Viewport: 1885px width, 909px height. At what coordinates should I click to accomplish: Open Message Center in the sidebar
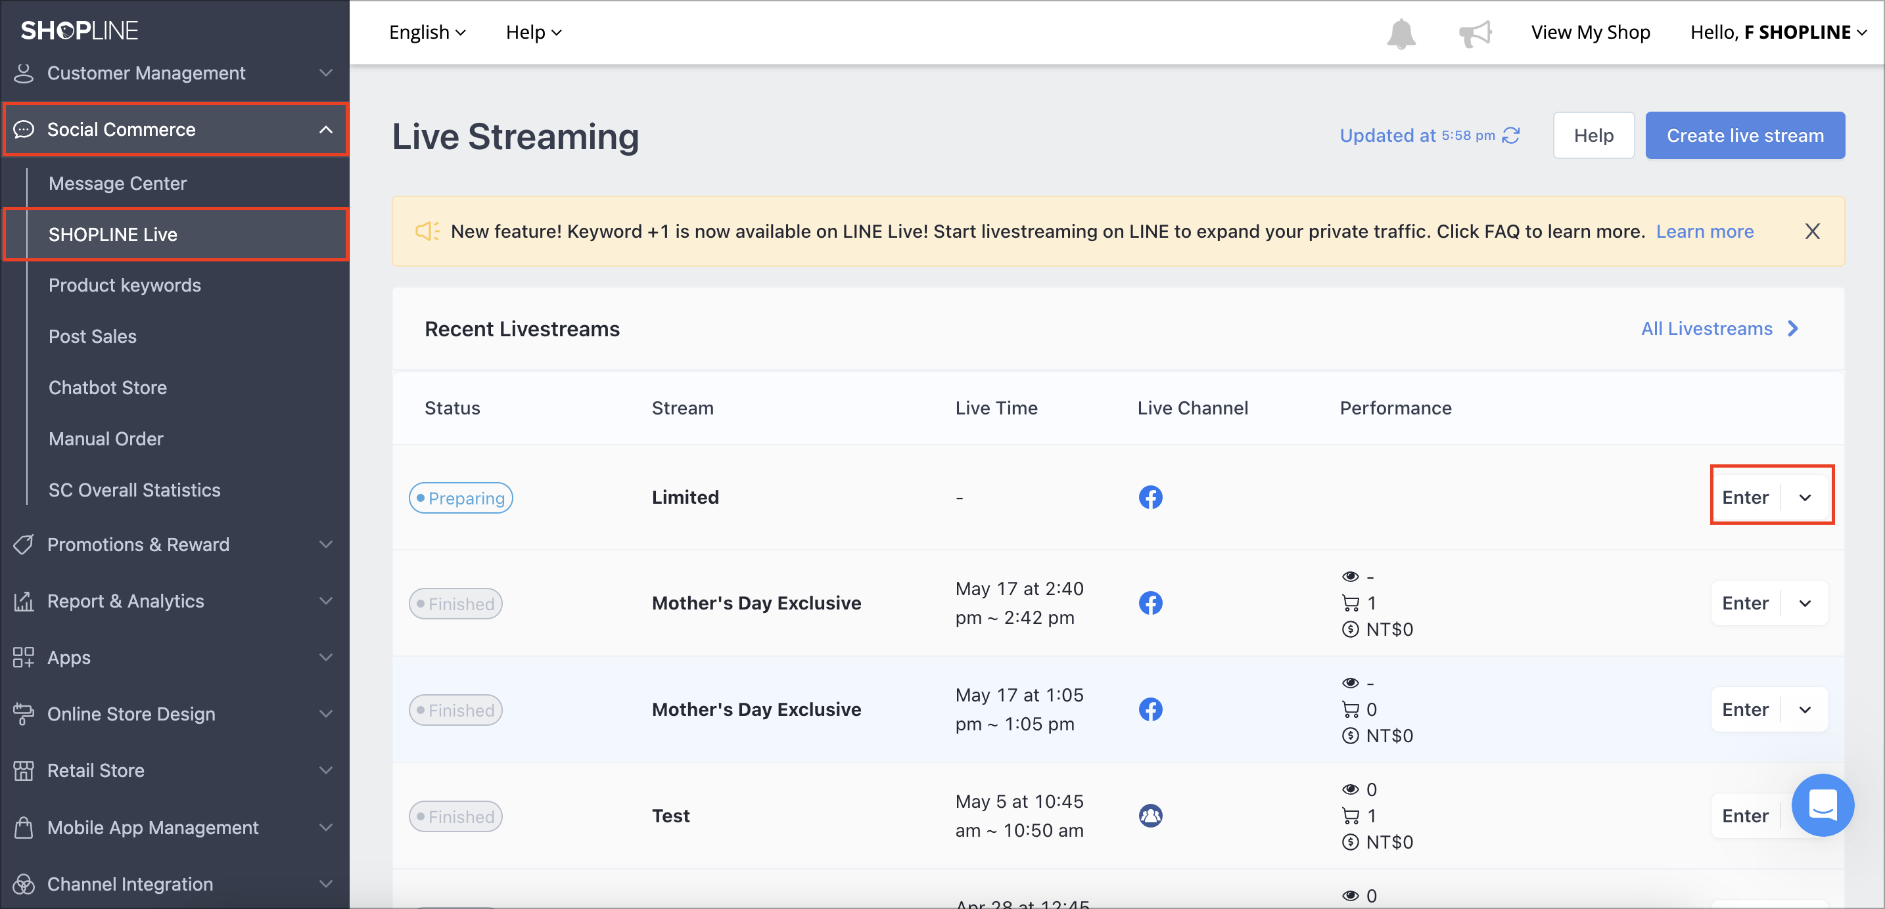[x=117, y=183]
